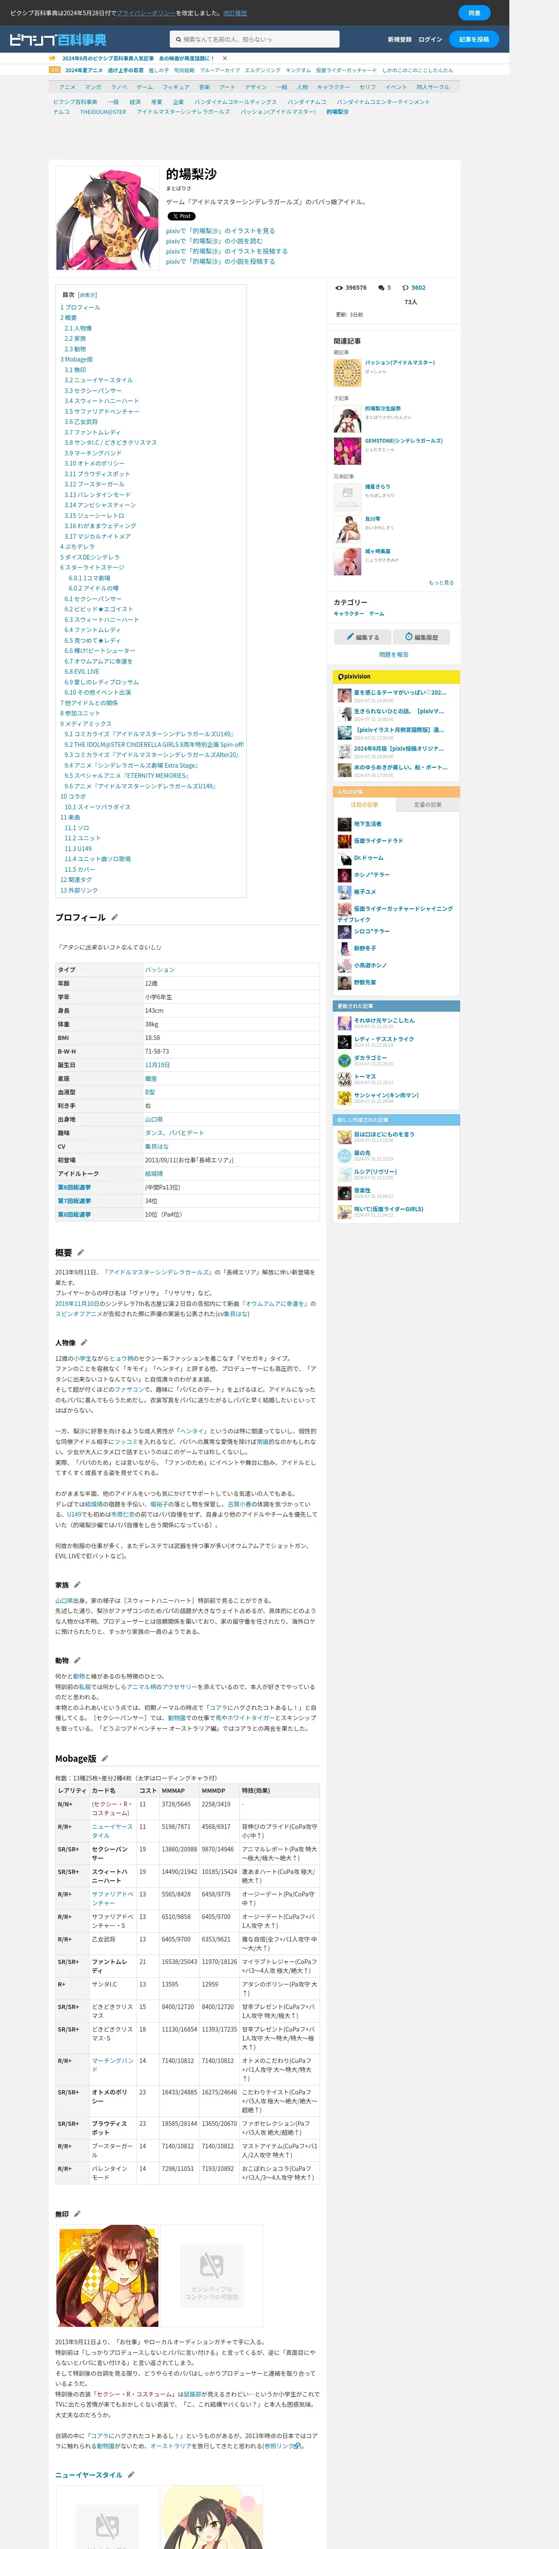Close the announcement banner with X
Viewport: 559px width, 2549px height.
click(x=225, y=58)
